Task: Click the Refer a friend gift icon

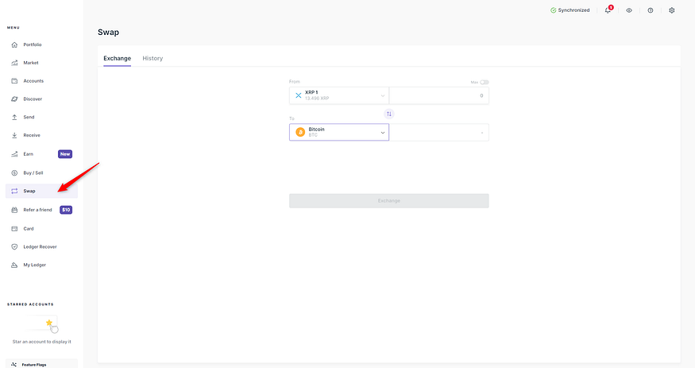Action: click(14, 210)
